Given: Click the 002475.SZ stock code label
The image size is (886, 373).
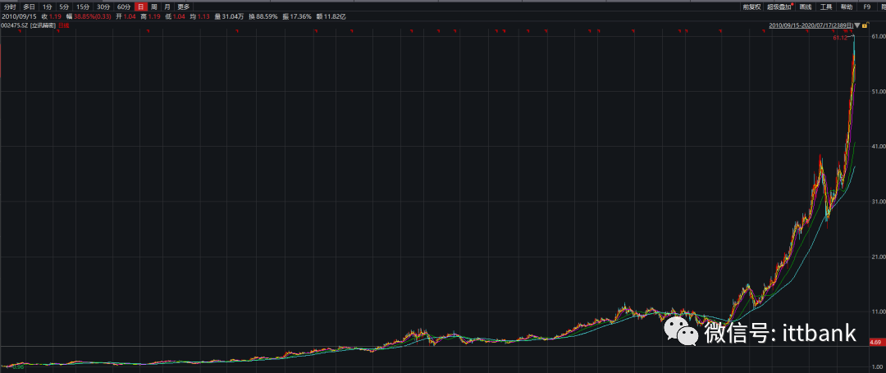Looking at the screenshot, I should (15, 25).
